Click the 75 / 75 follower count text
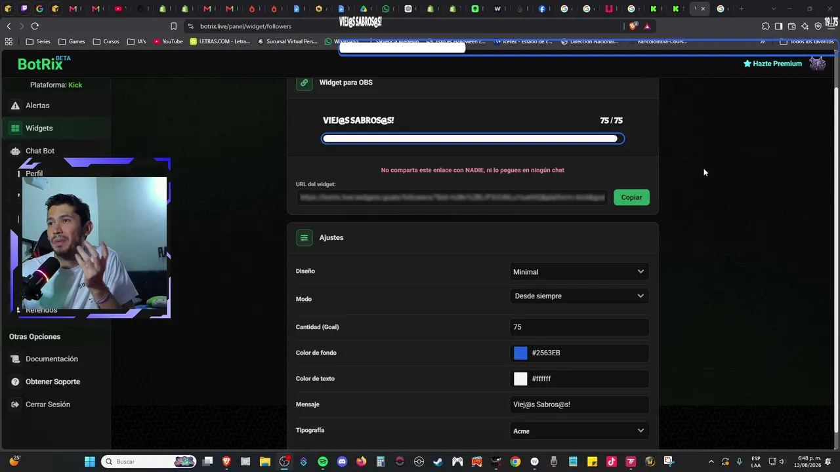Screen dimensions: 840x472 (x=611, y=121)
